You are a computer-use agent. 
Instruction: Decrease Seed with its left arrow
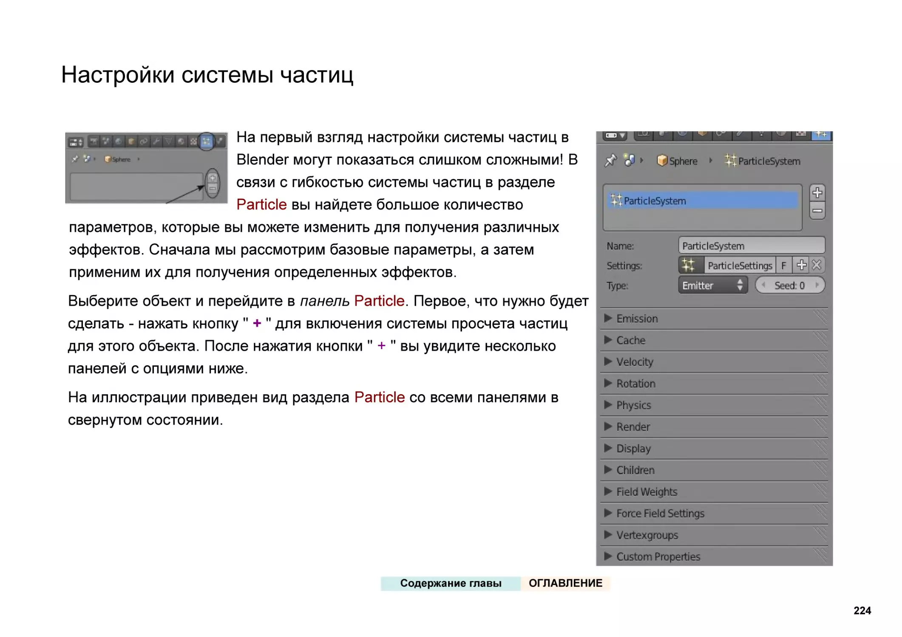[763, 285]
